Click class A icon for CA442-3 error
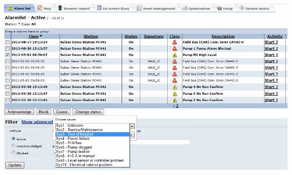This screenshot has width=292, height=175. tap(175, 81)
